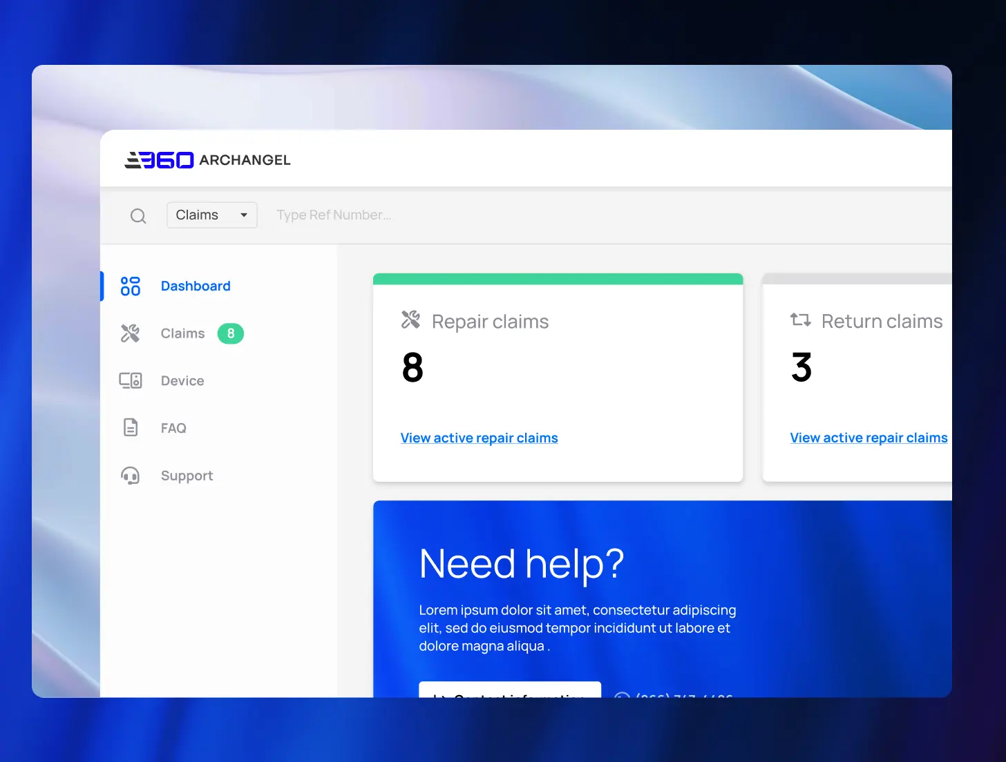Click the magnifying glass search icon
Viewport: 1006px width, 762px height.
(138, 215)
